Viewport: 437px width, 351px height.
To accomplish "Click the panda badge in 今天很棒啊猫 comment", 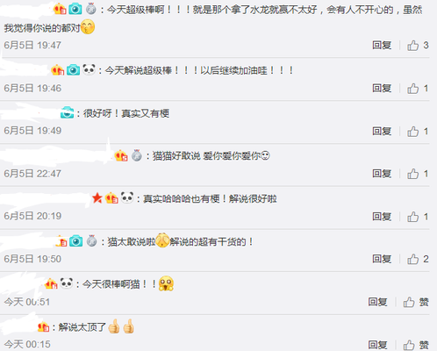I will coord(67,283).
